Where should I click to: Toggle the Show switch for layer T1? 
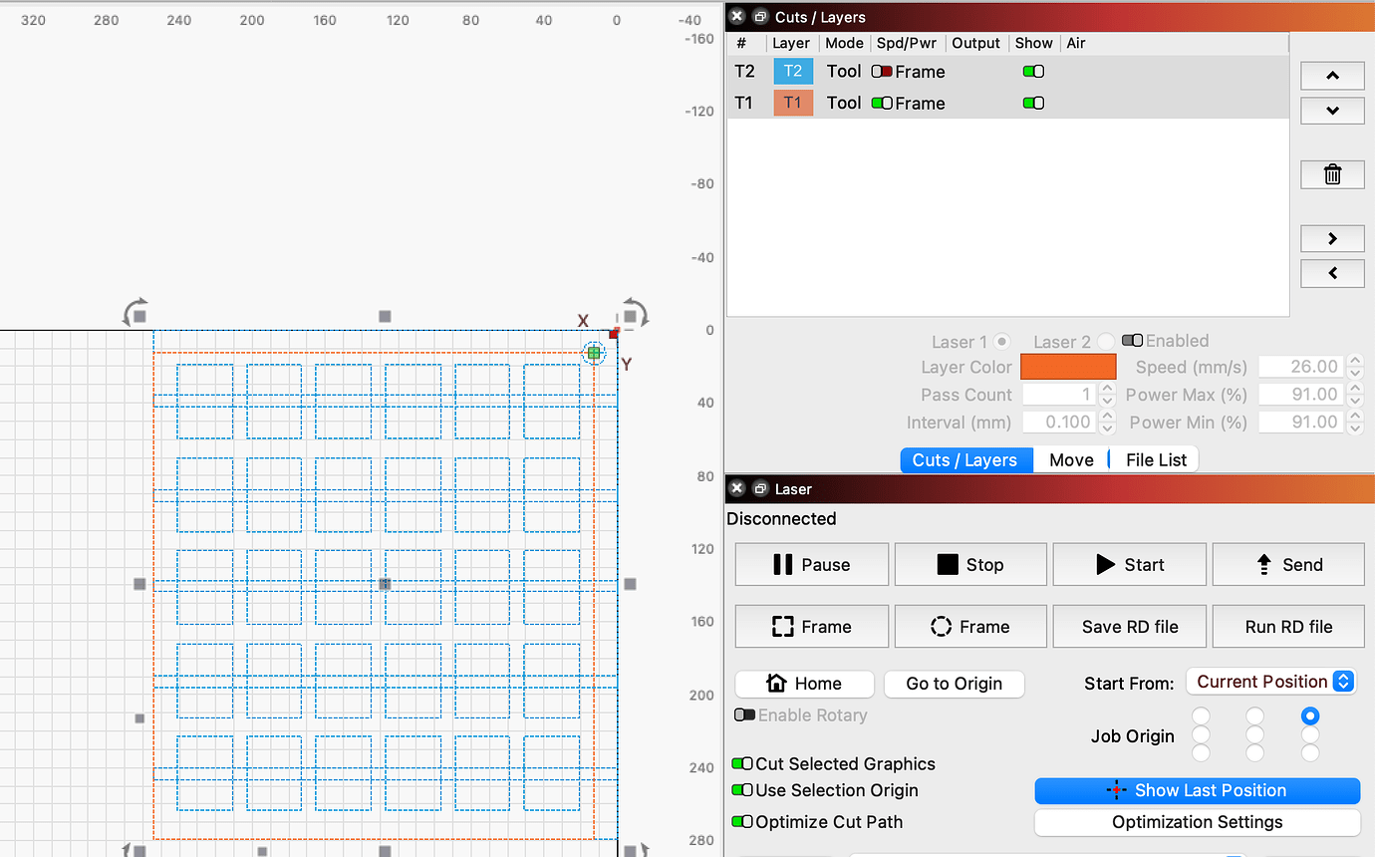(x=1033, y=103)
